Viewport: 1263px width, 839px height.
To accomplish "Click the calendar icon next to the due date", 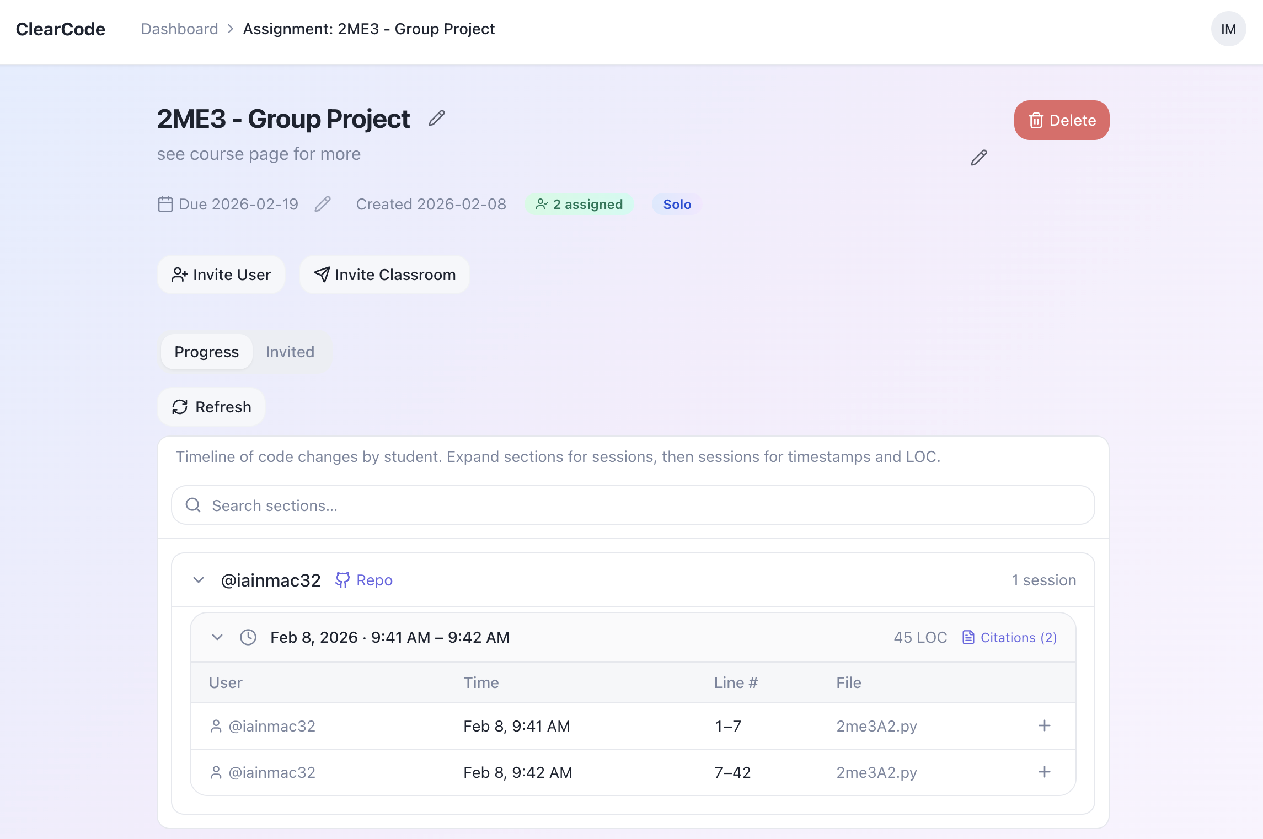I will (x=165, y=205).
